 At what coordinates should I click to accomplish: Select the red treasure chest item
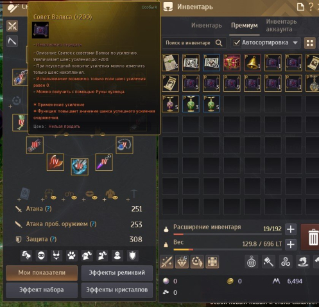tap(232, 62)
